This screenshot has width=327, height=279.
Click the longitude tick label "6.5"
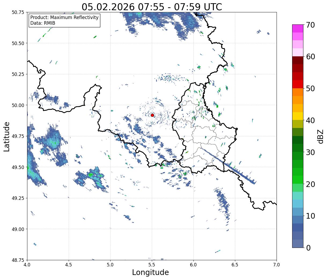235,265
